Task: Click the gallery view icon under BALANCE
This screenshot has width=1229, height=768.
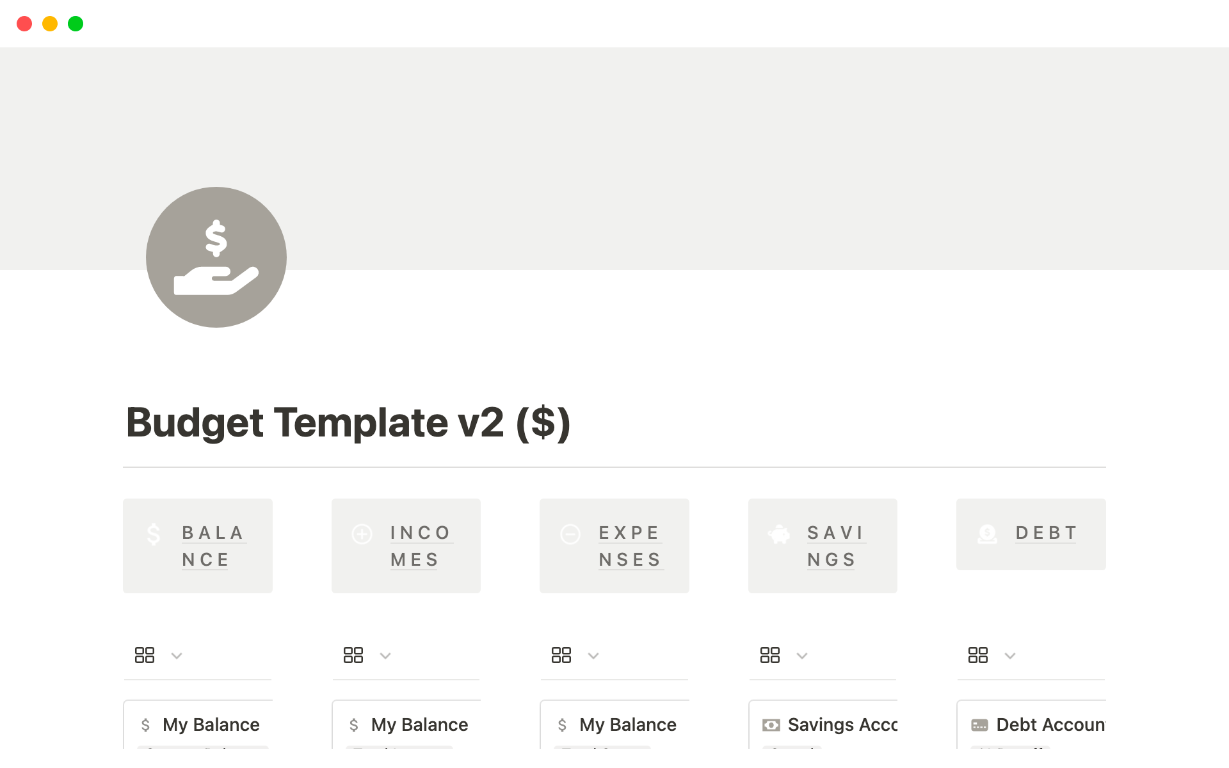Action: click(145, 655)
